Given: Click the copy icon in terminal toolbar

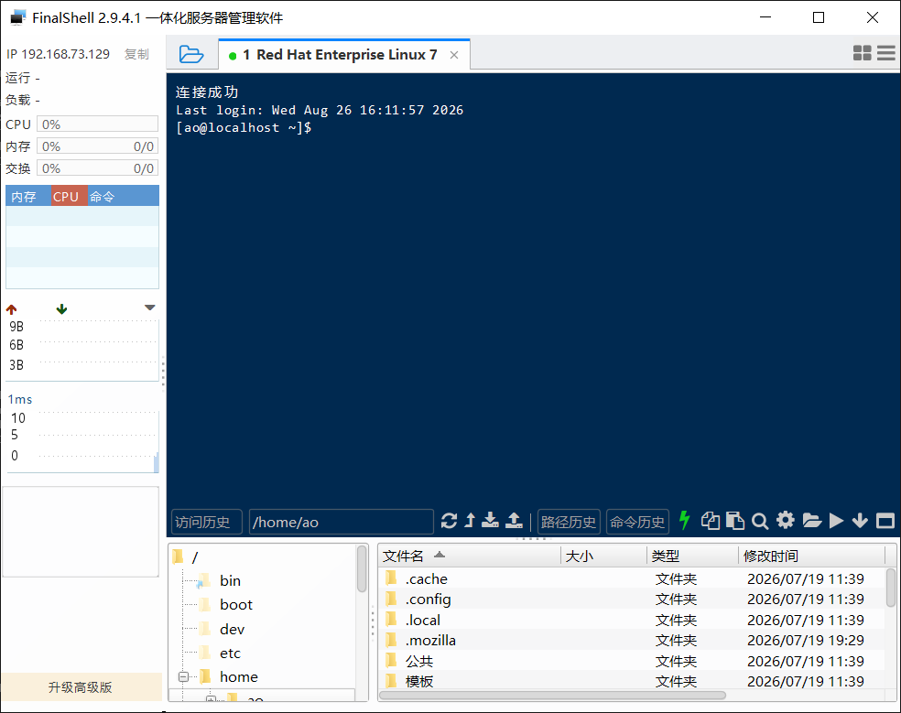Looking at the screenshot, I should [711, 521].
